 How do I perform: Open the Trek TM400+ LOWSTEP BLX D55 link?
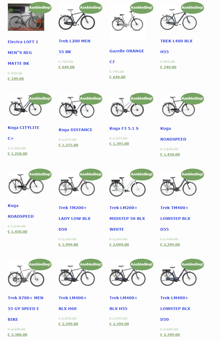(x=175, y=219)
